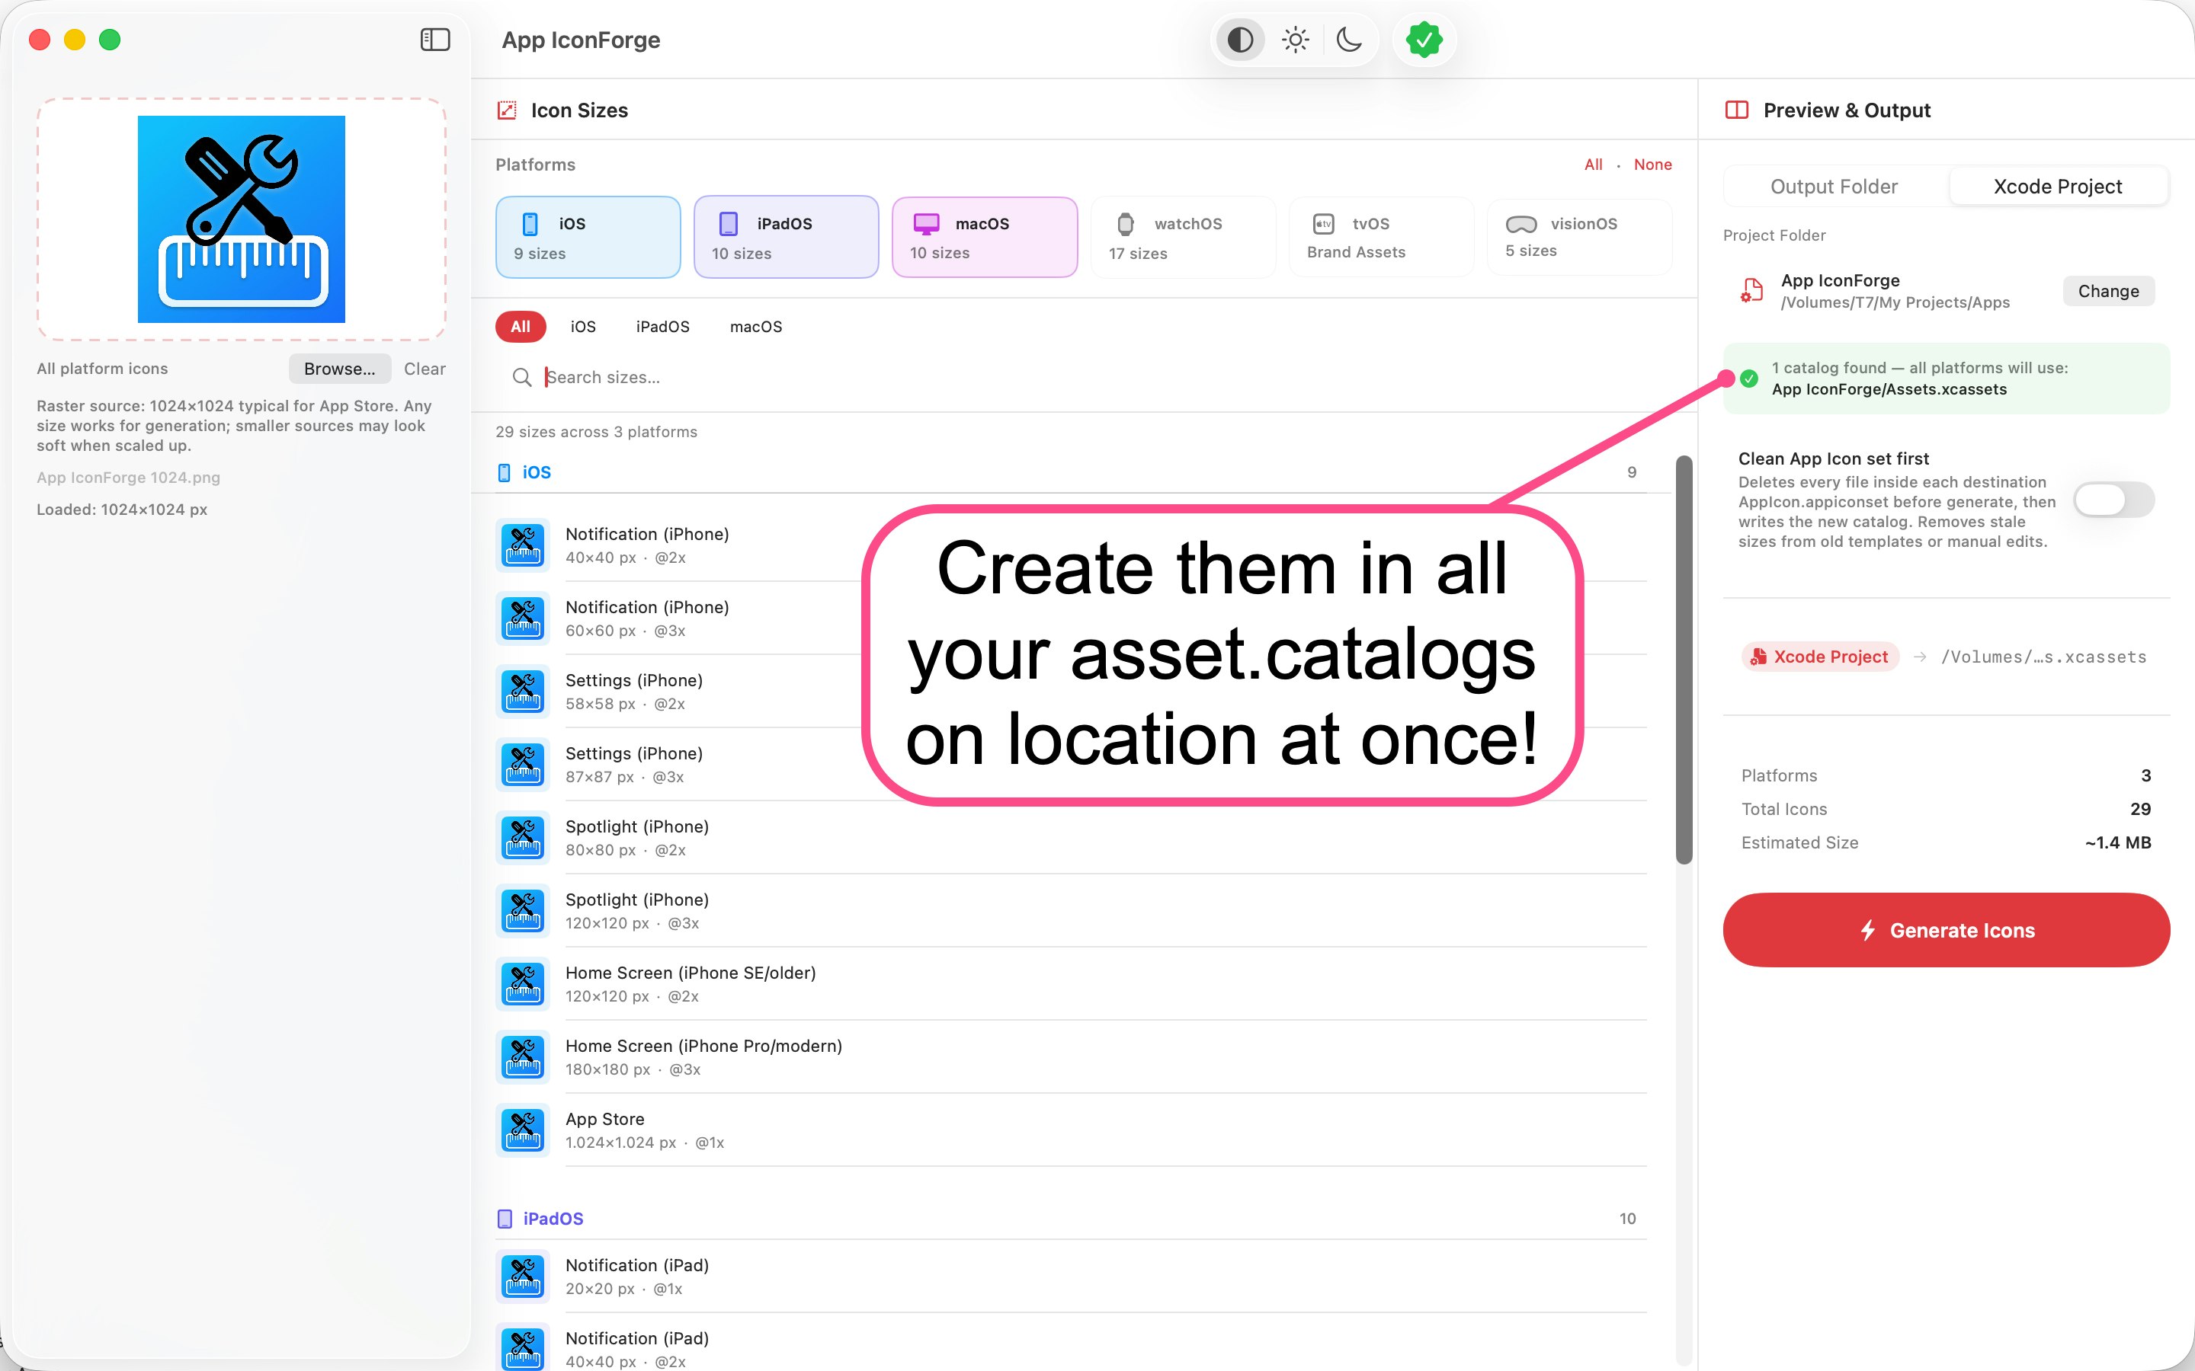Viewport: 2195px width, 1371px height.
Task: Click Spotlight (iPhone) 80×80 icon thumbnail
Action: coord(524,838)
